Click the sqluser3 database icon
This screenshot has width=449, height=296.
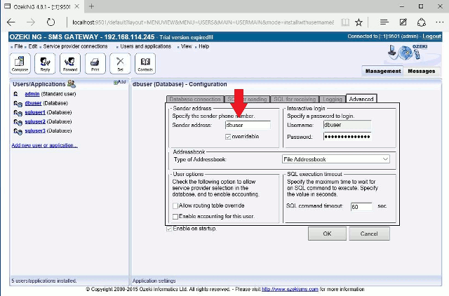point(18,131)
